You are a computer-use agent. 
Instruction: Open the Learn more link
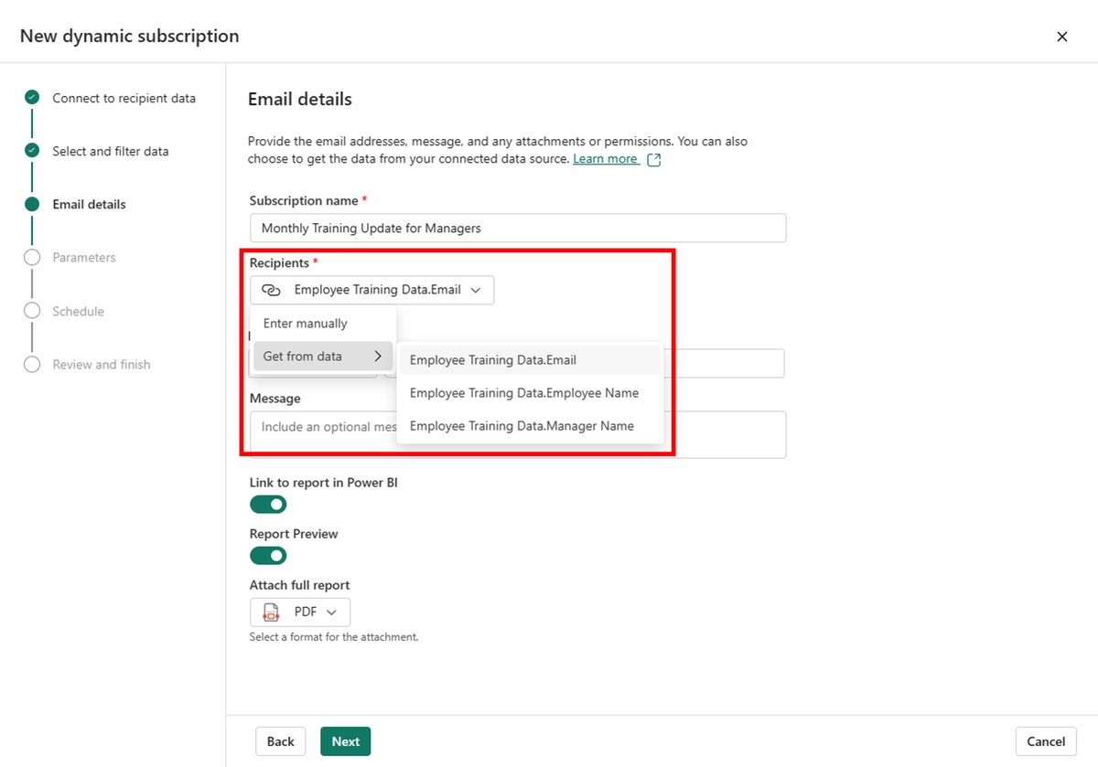[605, 159]
